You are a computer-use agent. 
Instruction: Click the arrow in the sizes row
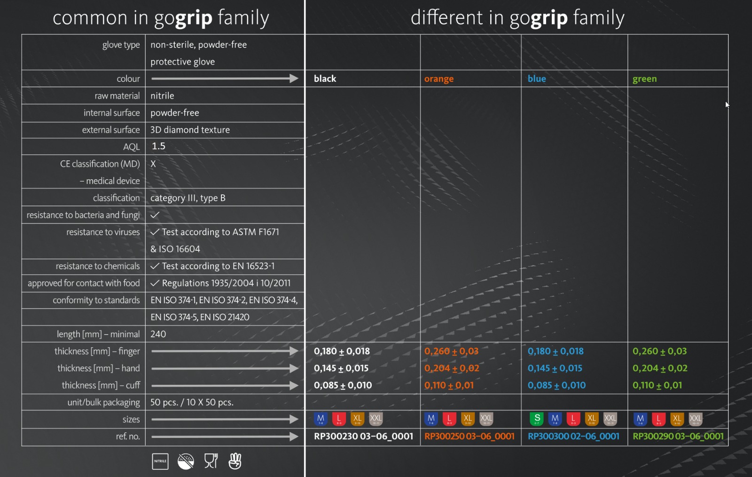point(225,419)
